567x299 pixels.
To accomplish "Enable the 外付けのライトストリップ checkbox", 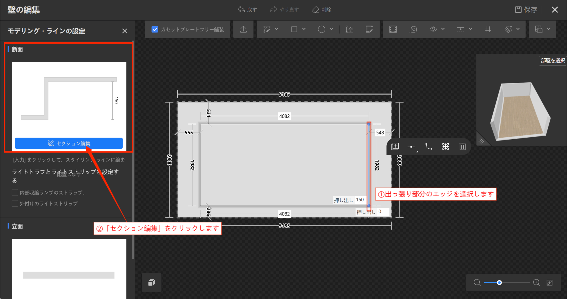I will (x=15, y=203).
